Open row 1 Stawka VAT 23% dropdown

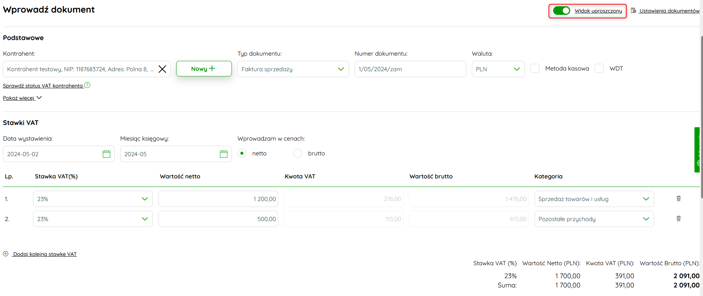pos(93,199)
